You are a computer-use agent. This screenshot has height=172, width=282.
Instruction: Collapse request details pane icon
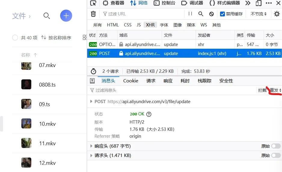point(92,81)
